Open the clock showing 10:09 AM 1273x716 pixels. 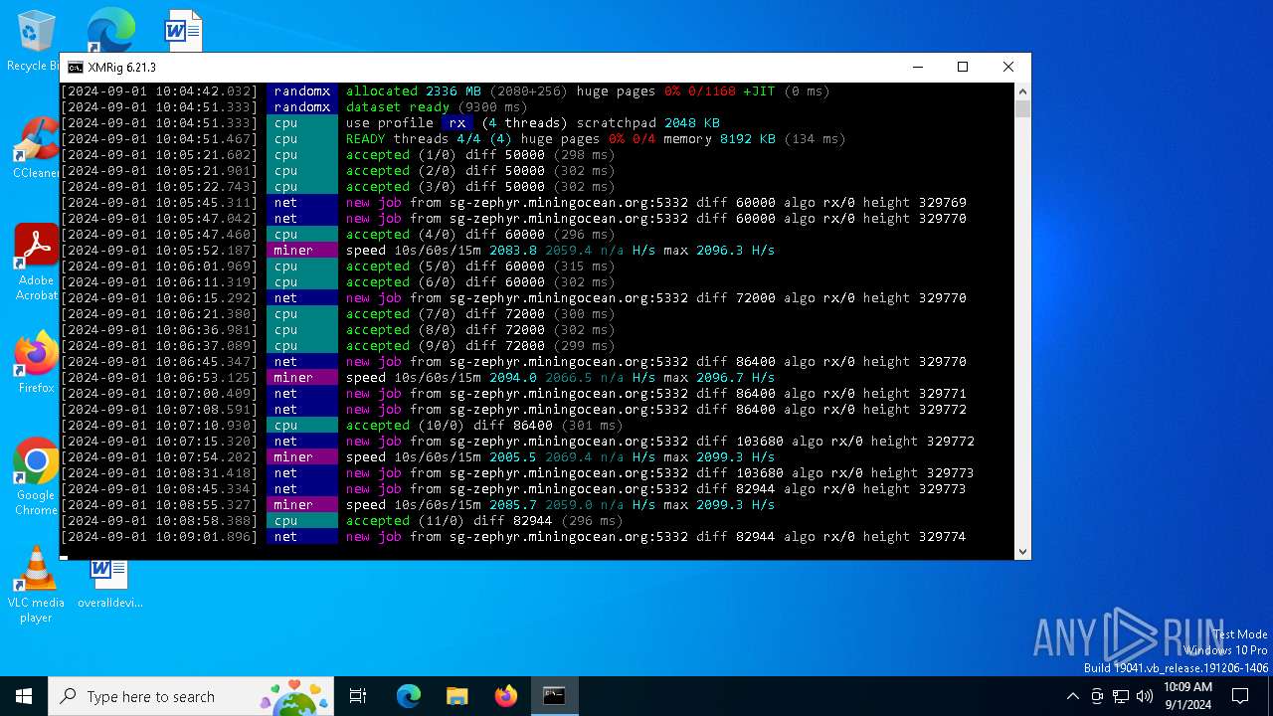tap(1187, 696)
